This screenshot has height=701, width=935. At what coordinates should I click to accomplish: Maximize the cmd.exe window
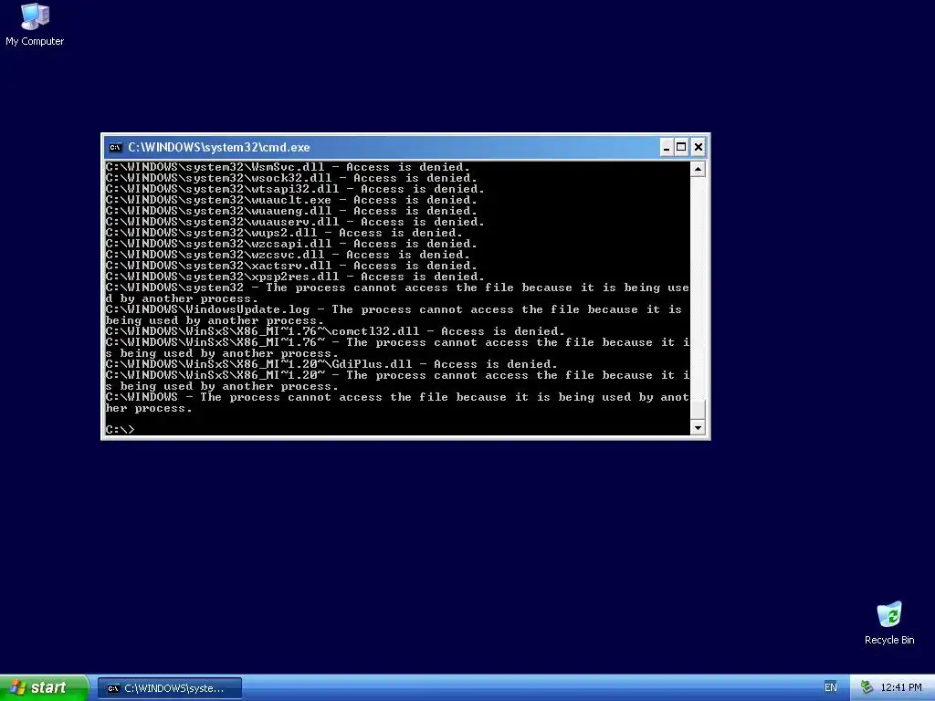tap(681, 147)
